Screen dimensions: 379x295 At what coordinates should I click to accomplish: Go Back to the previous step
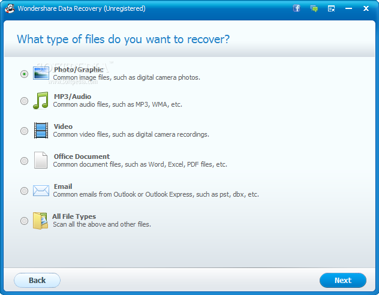click(37, 280)
